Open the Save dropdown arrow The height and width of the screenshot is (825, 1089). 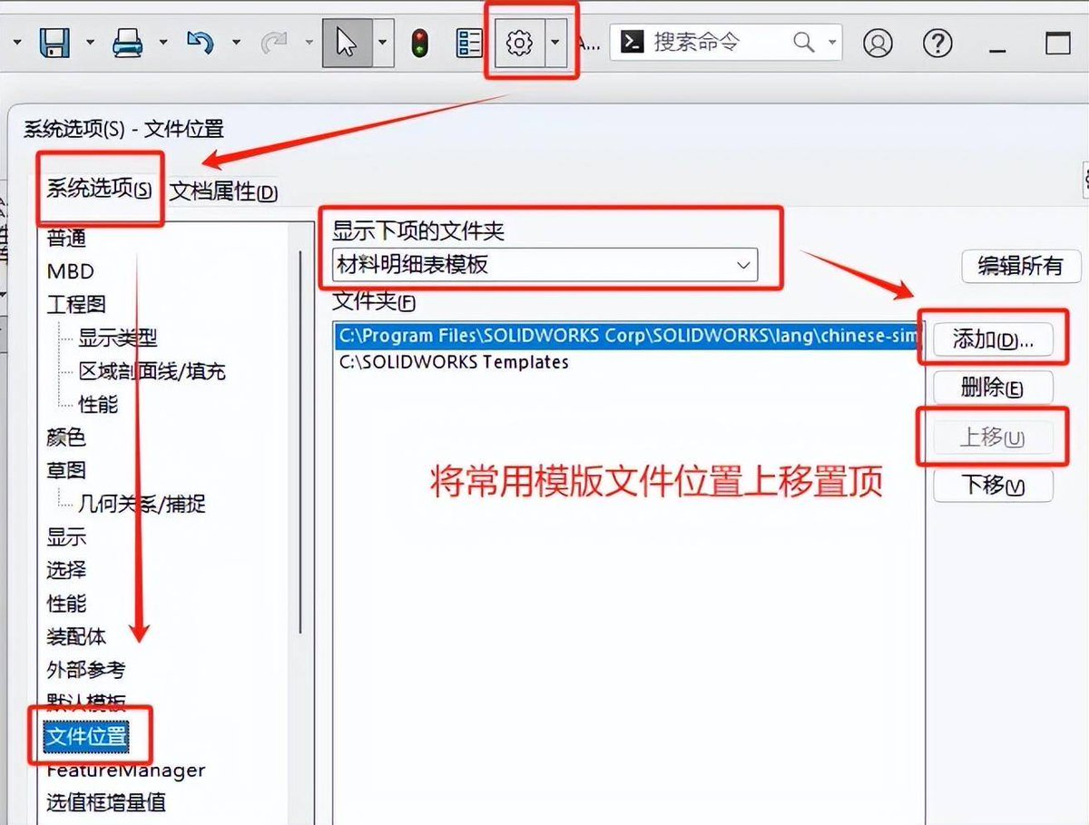(89, 43)
